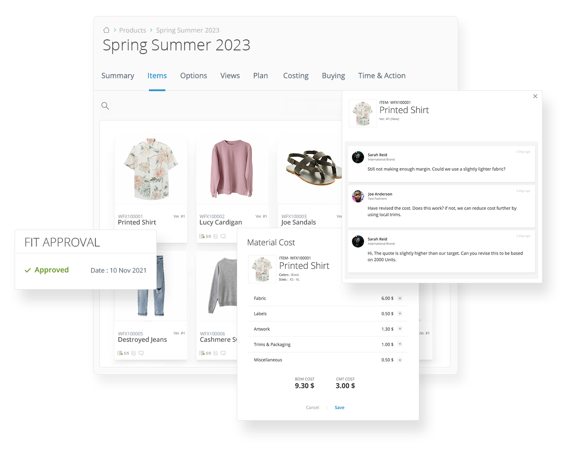Expand the Miscellaneous cost row
Viewport: 570px width, 449px height.
pyautogui.click(x=400, y=360)
